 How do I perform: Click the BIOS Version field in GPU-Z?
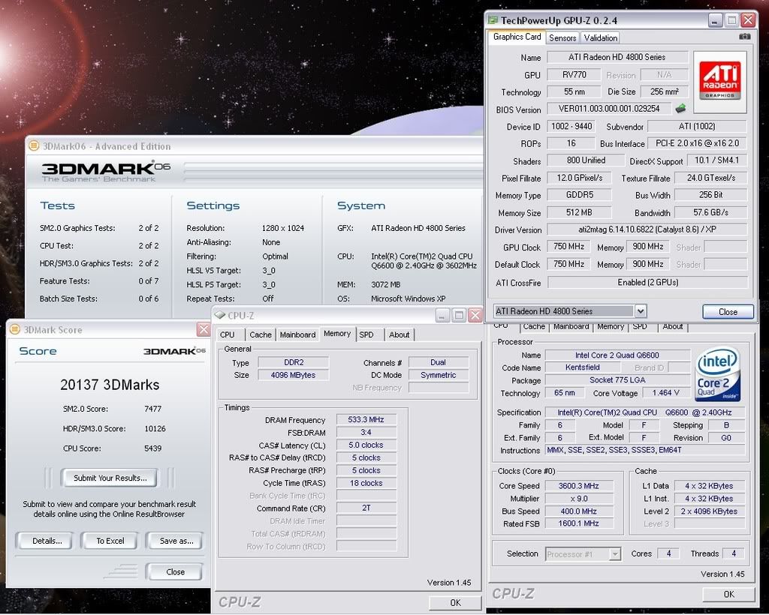(x=608, y=109)
